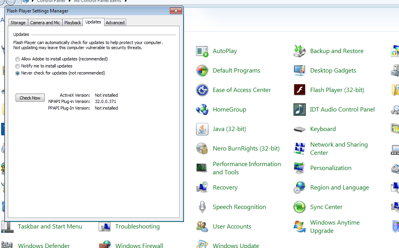The width and height of the screenshot is (399, 248).
Task: Select the Updates tab
Action: click(94, 22)
